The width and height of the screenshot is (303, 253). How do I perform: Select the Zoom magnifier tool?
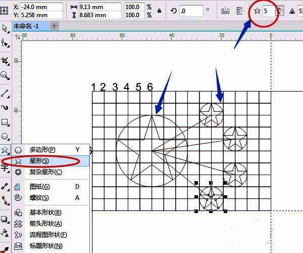[5, 76]
